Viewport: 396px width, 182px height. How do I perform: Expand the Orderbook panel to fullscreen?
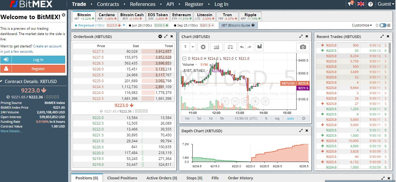coord(166,37)
